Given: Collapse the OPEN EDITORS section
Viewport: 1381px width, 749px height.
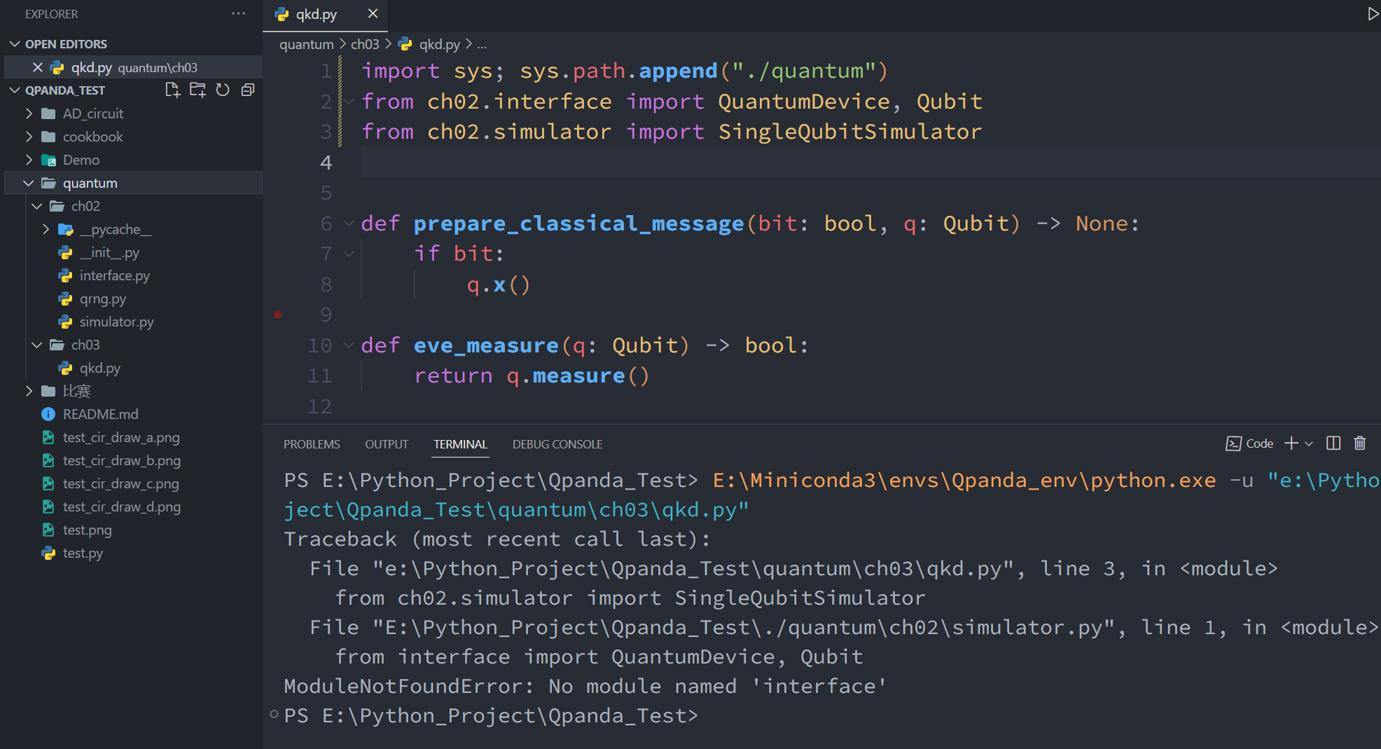Looking at the screenshot, I should tap(15, 44).
